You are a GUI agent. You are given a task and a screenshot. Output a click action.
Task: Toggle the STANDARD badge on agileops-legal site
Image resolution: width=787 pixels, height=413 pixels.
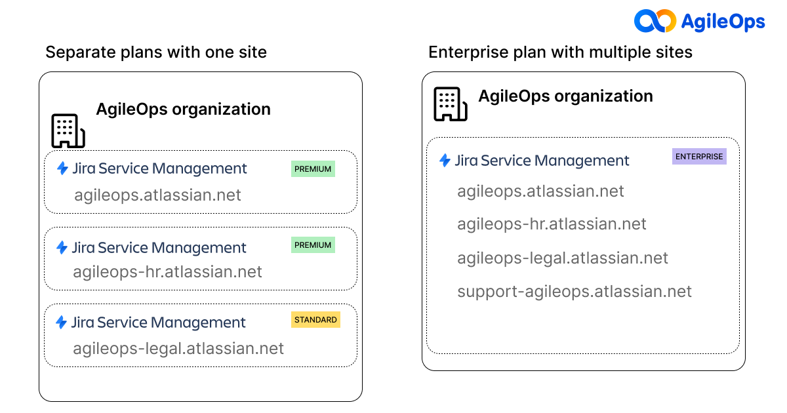[x=315, y=320]
